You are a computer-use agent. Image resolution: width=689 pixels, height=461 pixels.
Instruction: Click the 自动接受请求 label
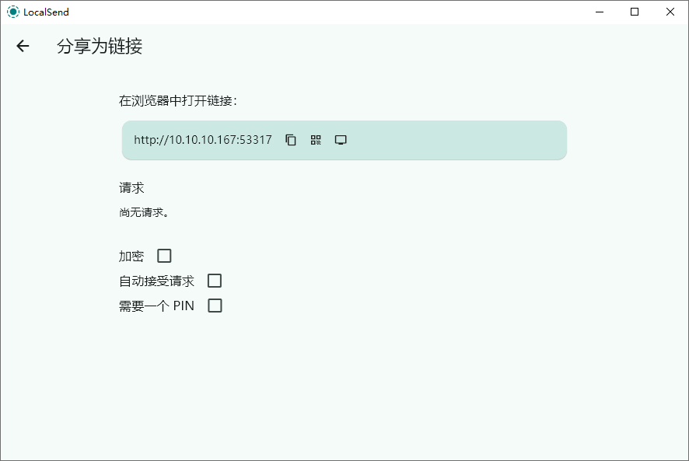tap(156, 281)
